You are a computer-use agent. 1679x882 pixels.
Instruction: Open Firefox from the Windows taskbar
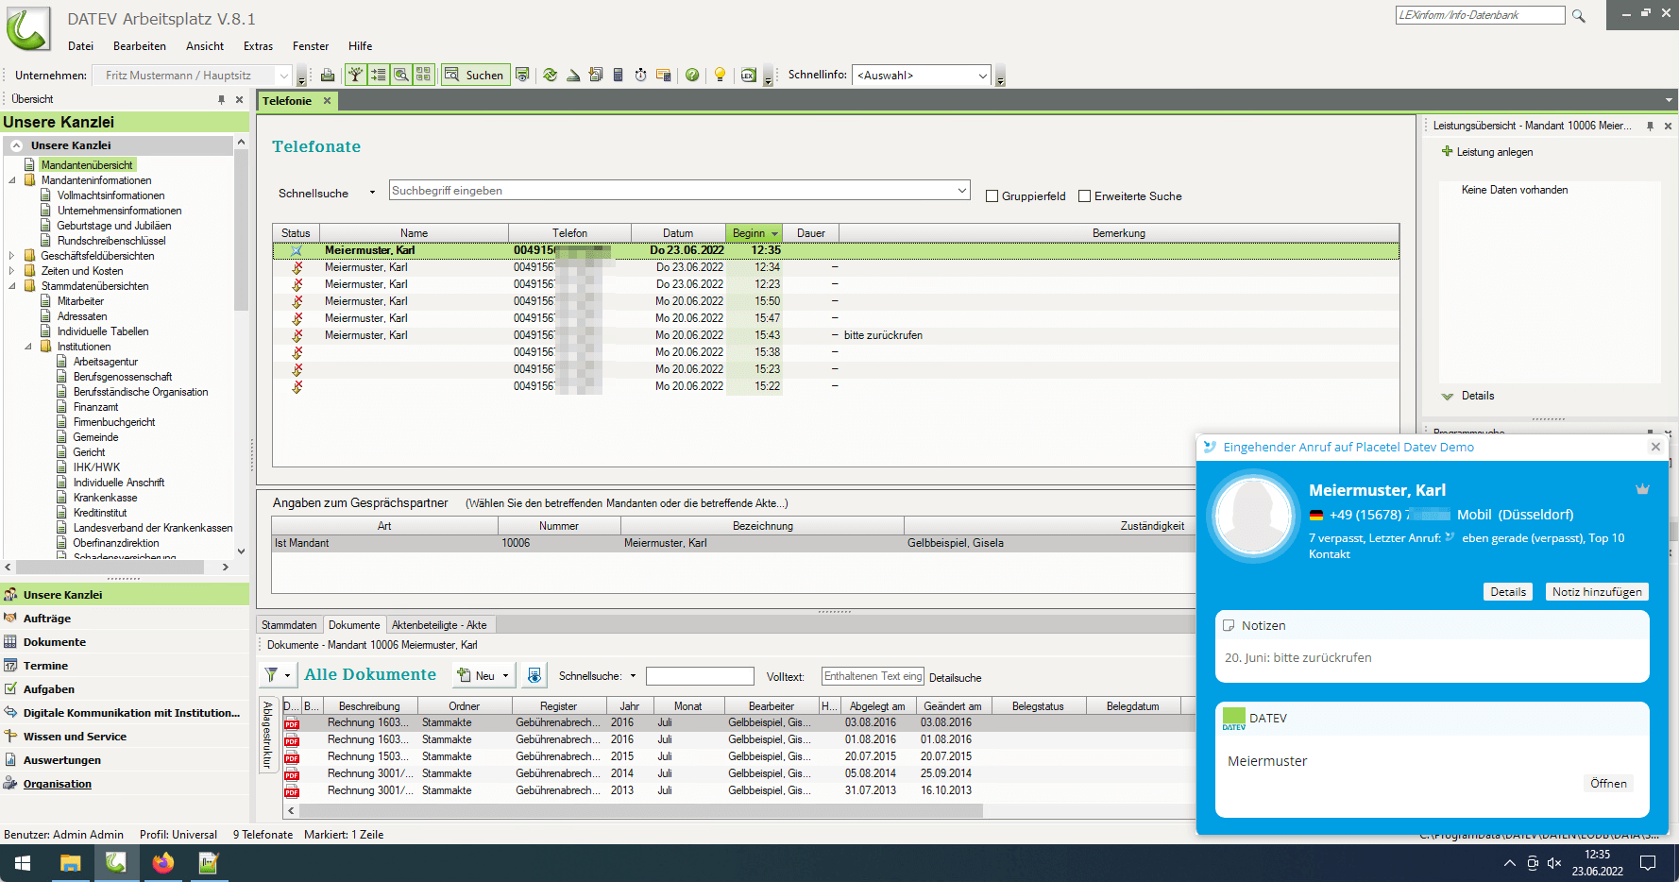pos(163,863)
